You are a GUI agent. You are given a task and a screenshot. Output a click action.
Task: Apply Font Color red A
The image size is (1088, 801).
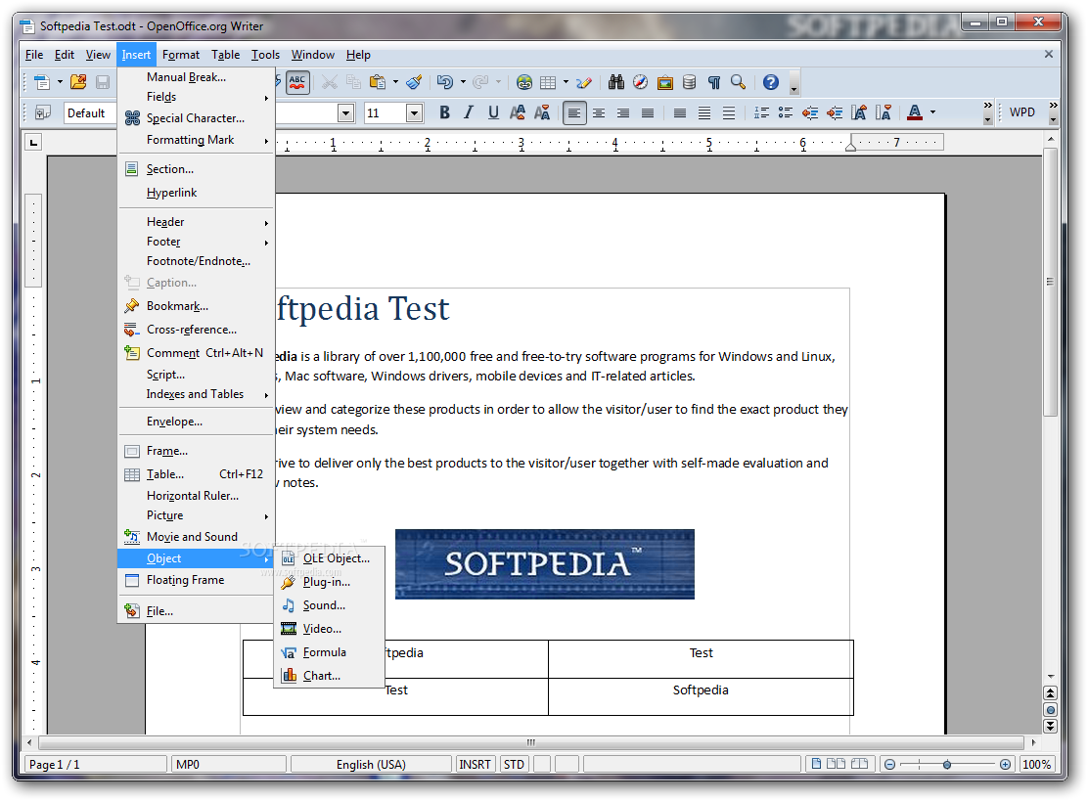pos(915,112)
